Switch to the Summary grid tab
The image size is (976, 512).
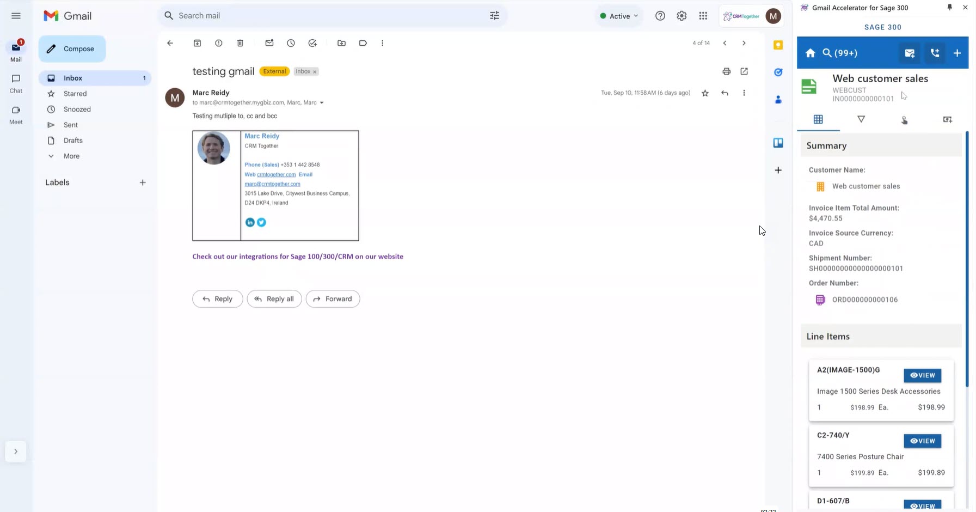[x=818, y=119]
